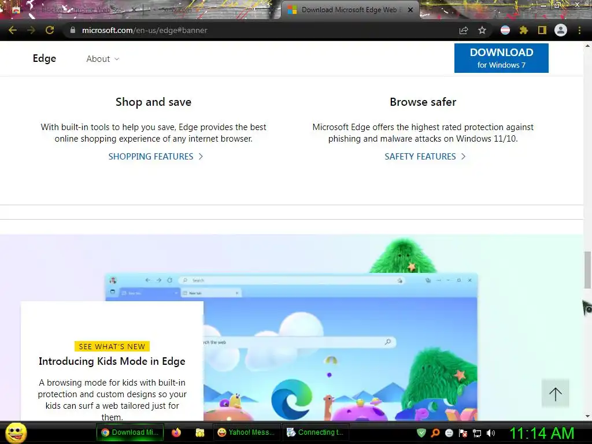Open Yahoo! Messenger taskbar button

(246, 432)
